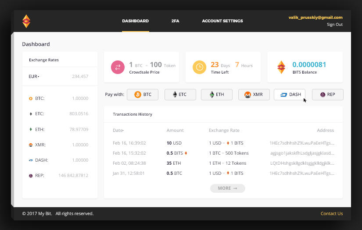Click the Exchange Rate column header
This screenshot has width=362, height=230.
click(x=224, y=131)
